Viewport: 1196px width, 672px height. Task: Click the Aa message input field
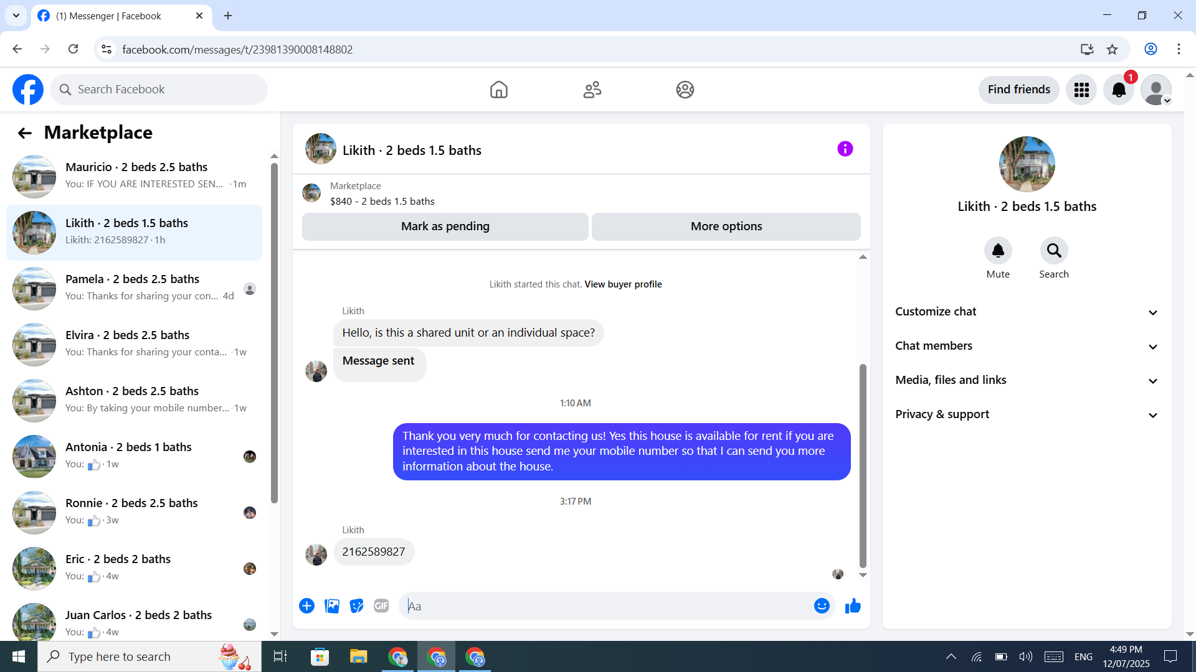607,606
